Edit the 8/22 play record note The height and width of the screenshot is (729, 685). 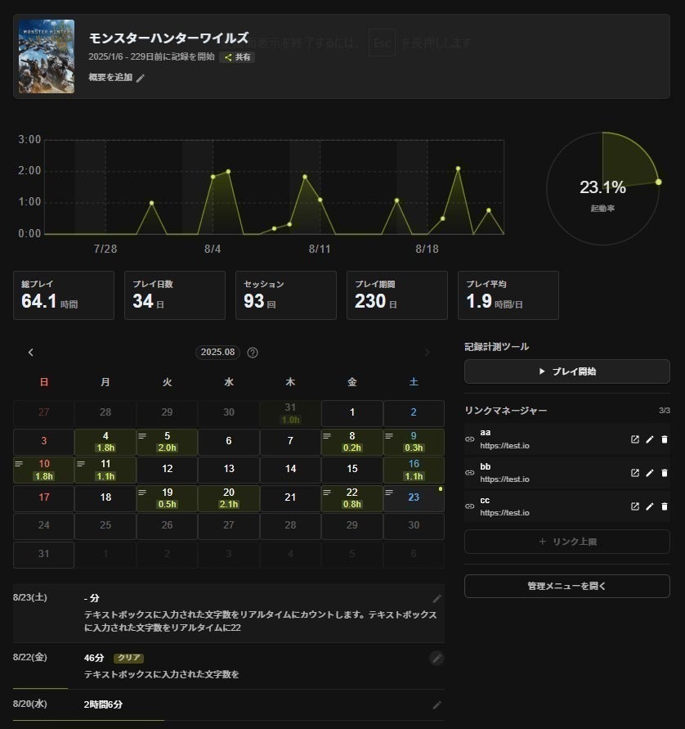click(437, 658)
